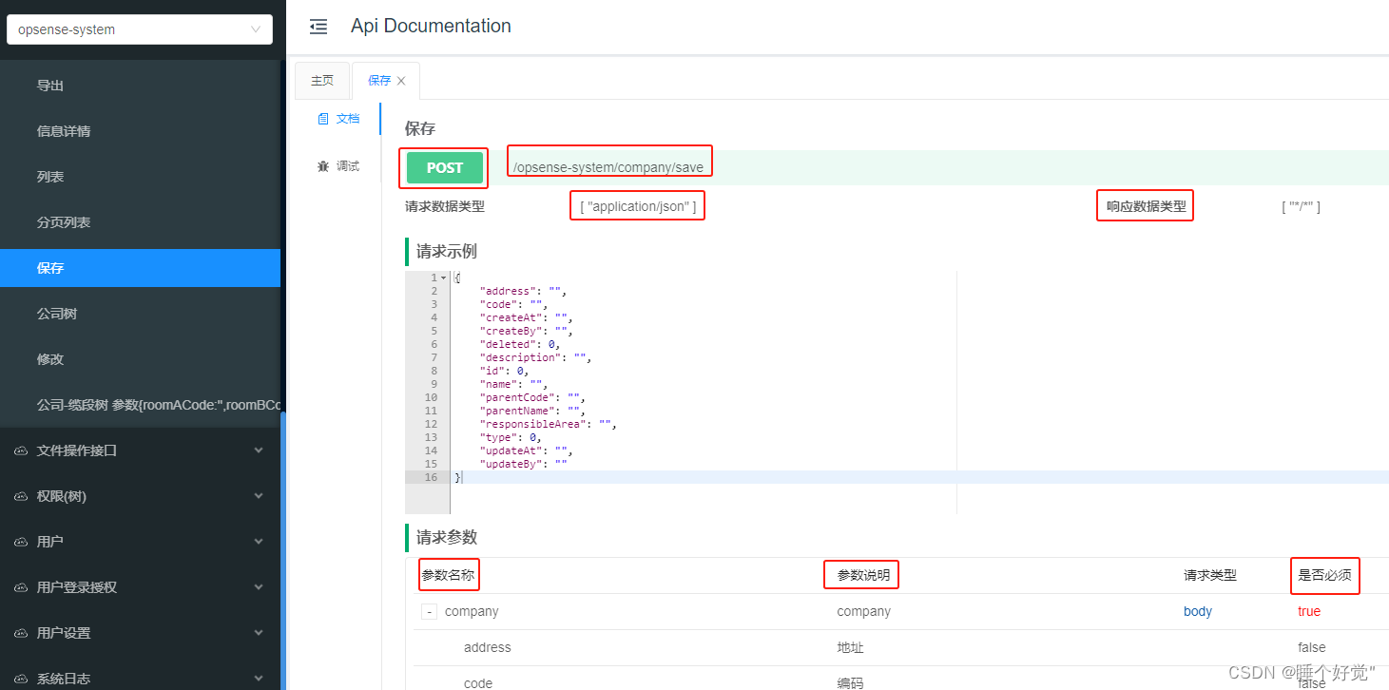Open the opsense-system service dropdown
Image resolution: width=1389 pixels, height=690 pixels.
tap(140, 29)
